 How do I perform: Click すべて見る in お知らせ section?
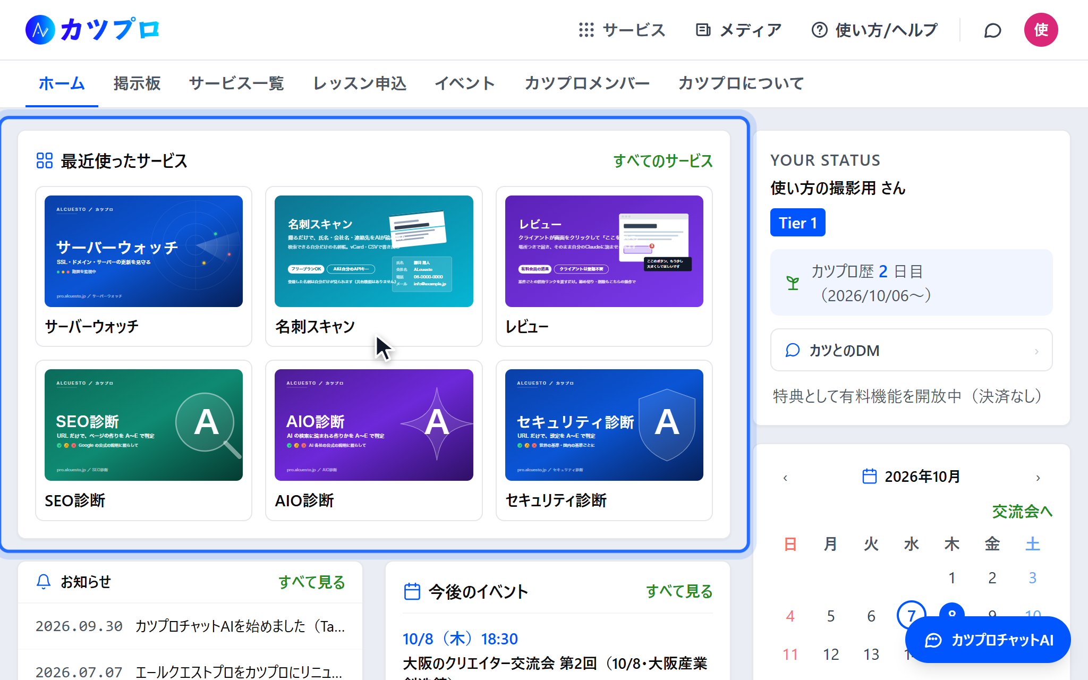coord(311,582)
